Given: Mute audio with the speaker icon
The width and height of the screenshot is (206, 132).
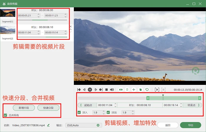Looking at the screenshot, I should (x=112, y=90).
